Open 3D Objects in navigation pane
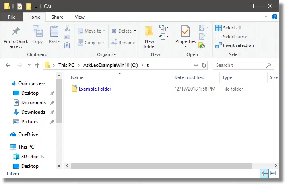This screenshot has width=285, height=184. [x=29, y=157]
